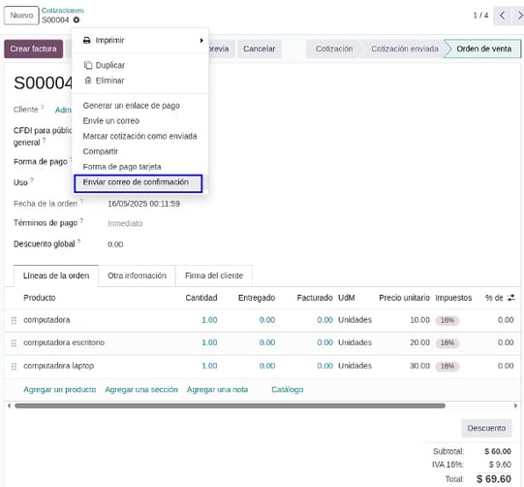Grab the drag handle of computadora escritorio row
The image size is (524, 487).
[x=14, y=343]
